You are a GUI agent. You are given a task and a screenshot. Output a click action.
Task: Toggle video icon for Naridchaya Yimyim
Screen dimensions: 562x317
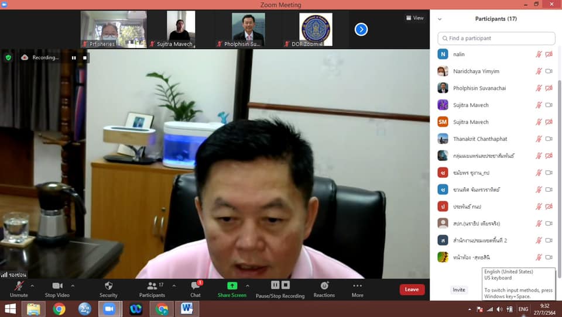point(549,71)
